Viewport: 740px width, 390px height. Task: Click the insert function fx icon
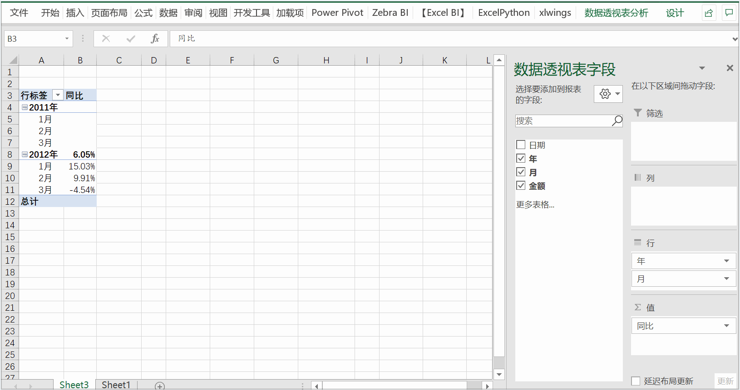tap(155, 39)
